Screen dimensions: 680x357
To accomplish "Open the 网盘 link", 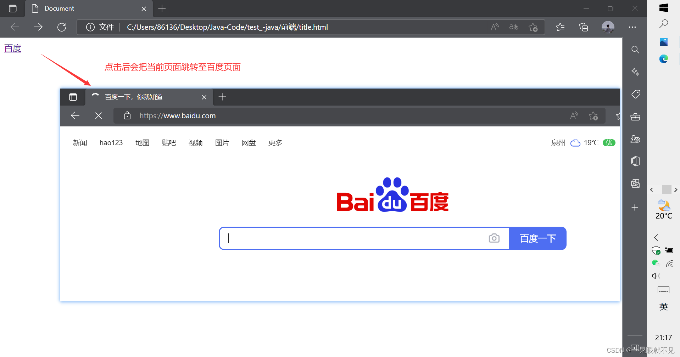I will pyautogui.click(x=249, y=143).
